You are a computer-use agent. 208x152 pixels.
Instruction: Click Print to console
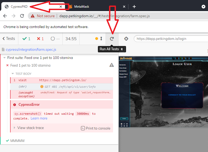(x=96, y=128)
